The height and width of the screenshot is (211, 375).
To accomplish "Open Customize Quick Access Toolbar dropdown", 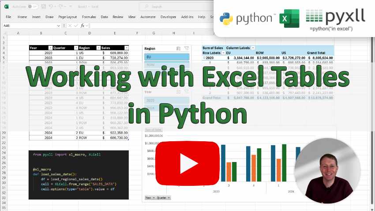I will click(x=71, y=7).
